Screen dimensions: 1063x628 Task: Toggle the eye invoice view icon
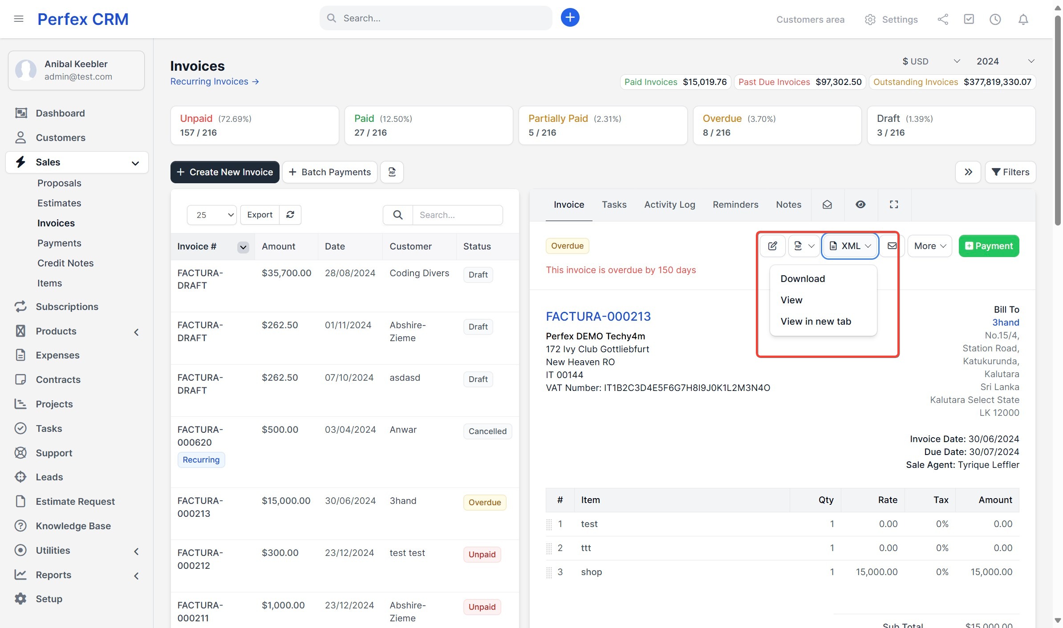860,205
